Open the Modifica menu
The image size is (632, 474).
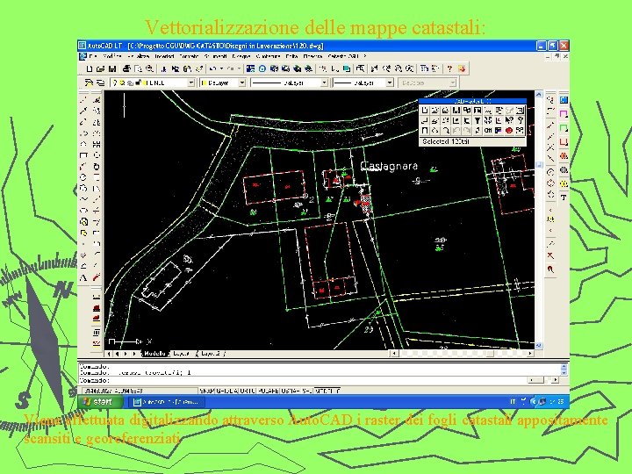click(x=112, y=56)
